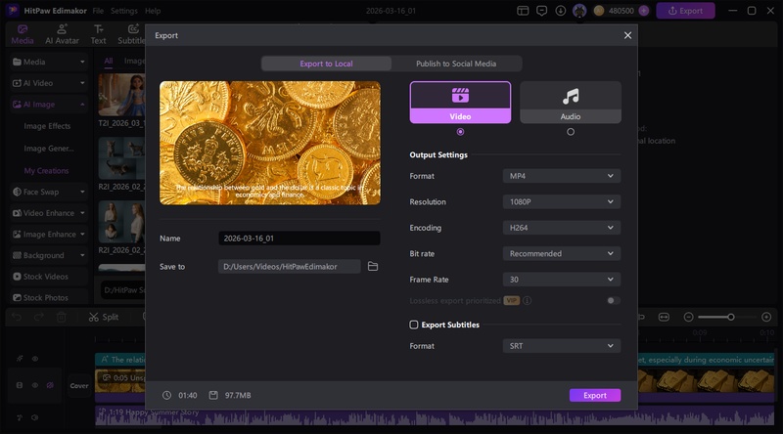Expand the AI Video sidebar section

point(49,83)
